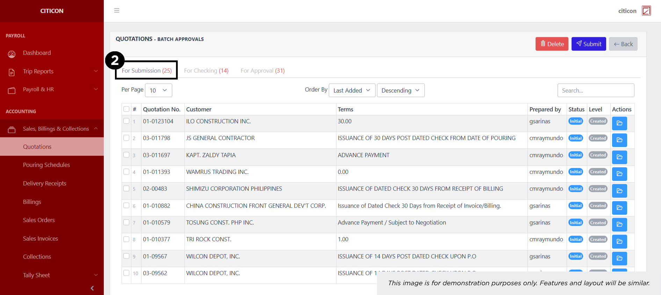Click the red Delete button
Image resolution: width=661 pixels, height=295 pixels.
click(x=552, y=44)
